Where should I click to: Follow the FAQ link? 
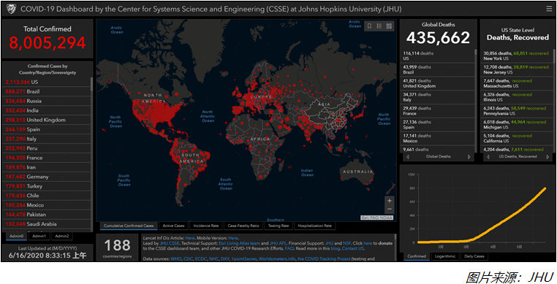coord(289,248)
